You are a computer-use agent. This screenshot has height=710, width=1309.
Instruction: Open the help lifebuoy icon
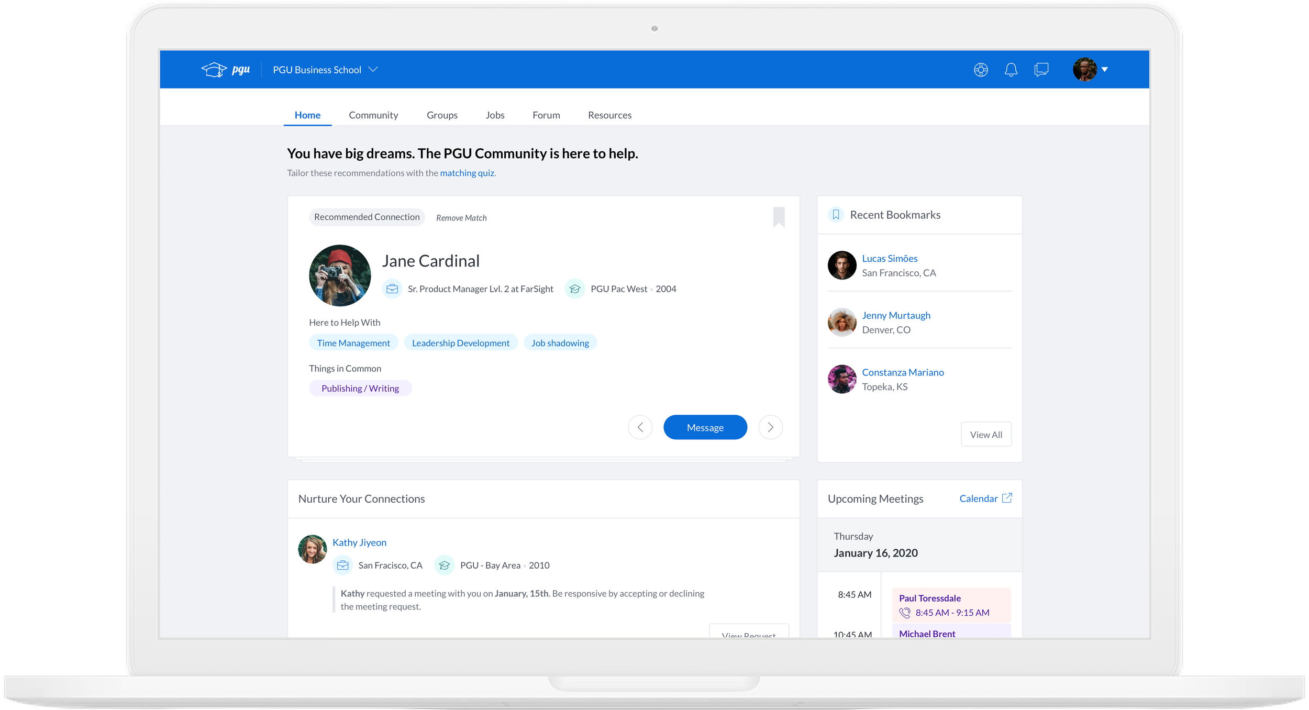[981, 70]
